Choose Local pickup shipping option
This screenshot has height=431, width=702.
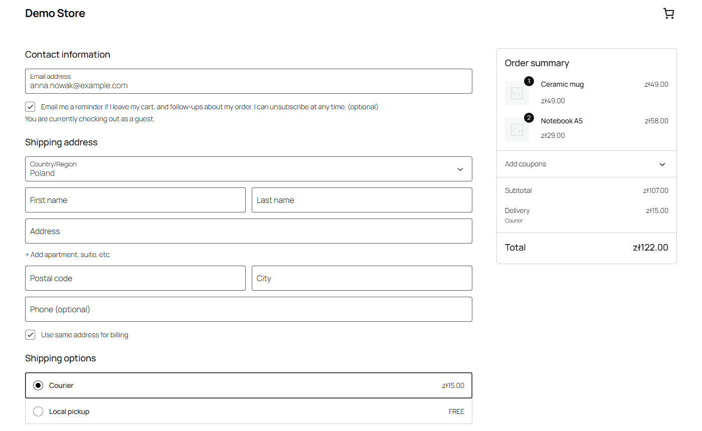pyautogui.click(x=249, y=411)
